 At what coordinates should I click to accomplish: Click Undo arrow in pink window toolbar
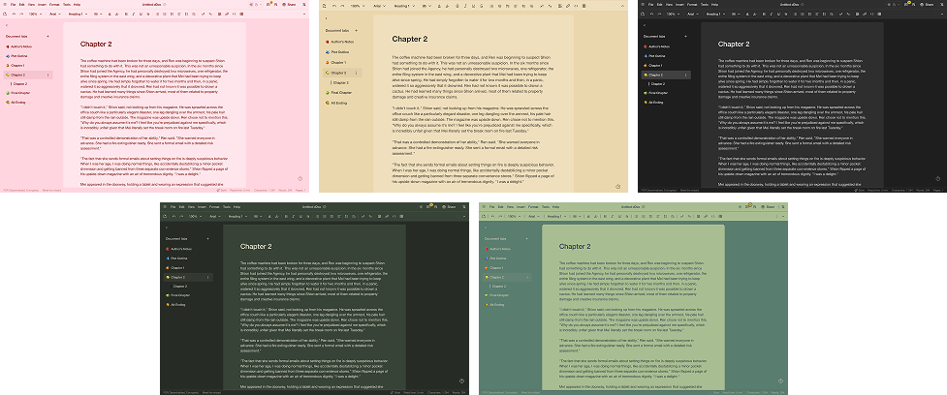pos(14,14)
